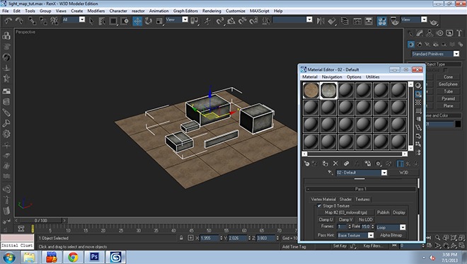The width and height of the screenshot is (467, 264).
Task: Click the Align tool icon
Action: tap(332, 21)
